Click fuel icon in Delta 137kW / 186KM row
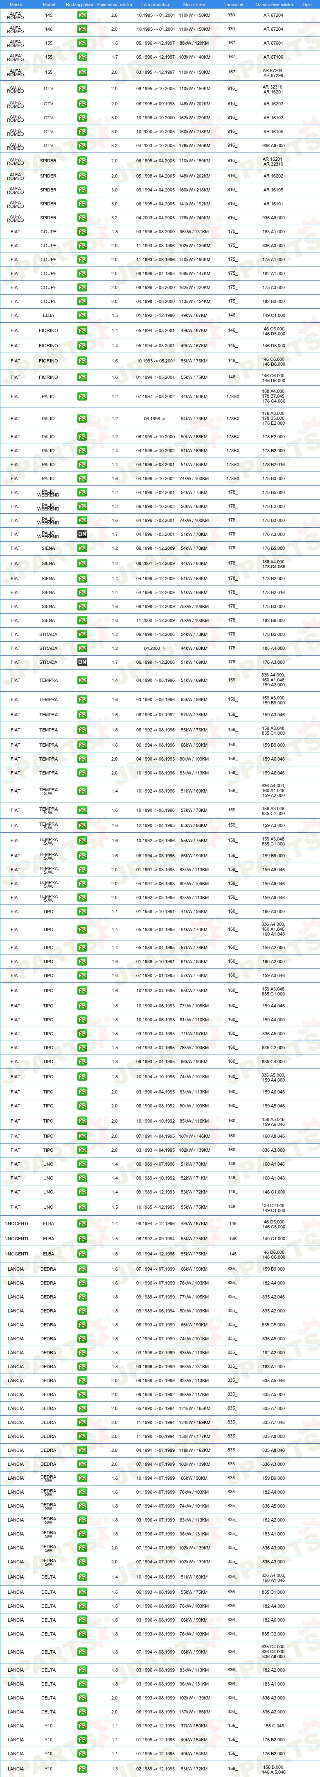This screenshot has height=1777, width=320. tap(82, 1712)
